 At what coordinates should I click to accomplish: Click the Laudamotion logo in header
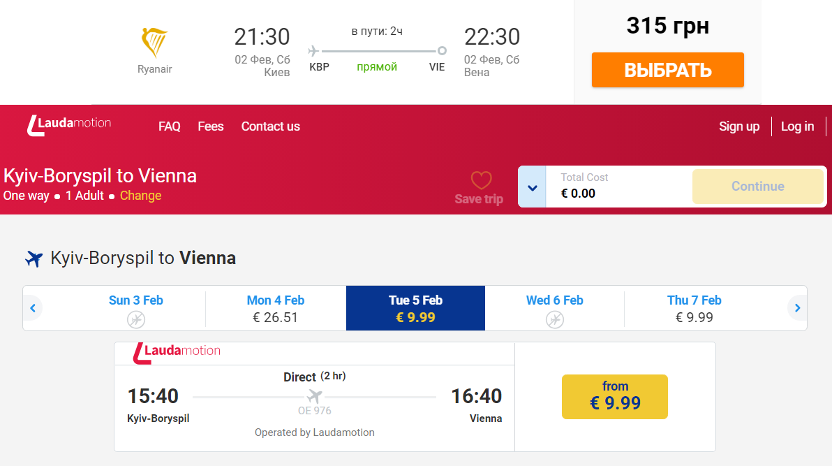[x=68, y=124]
